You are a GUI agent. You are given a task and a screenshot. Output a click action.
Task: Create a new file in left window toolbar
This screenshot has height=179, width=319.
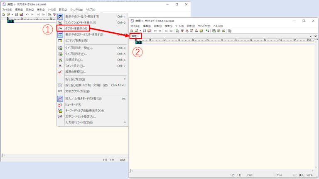[x=3, y=15]
